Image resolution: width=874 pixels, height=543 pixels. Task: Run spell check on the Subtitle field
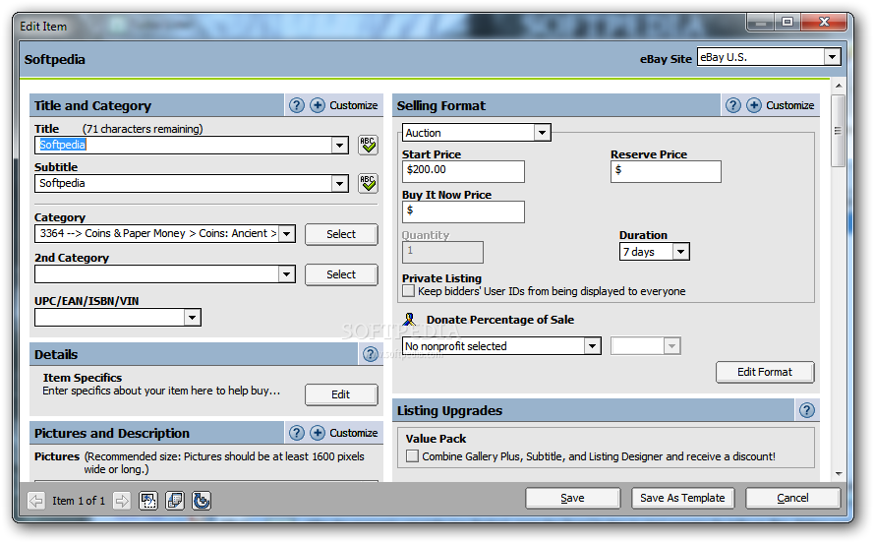[x=368, y=183]
